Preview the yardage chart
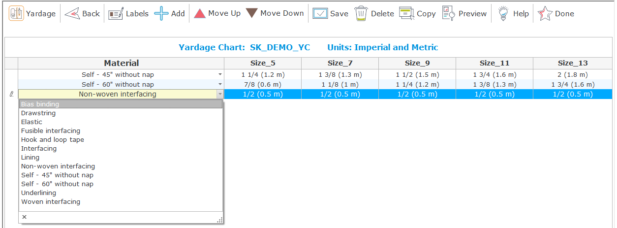 click(x=449, y=14)
